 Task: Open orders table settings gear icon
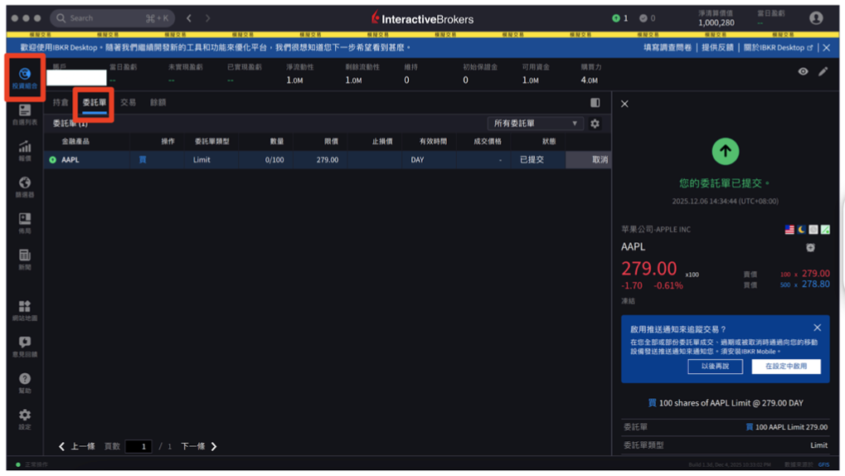click(595, 124)
